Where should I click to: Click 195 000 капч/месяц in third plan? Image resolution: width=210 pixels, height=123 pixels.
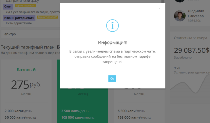(134, 118)
